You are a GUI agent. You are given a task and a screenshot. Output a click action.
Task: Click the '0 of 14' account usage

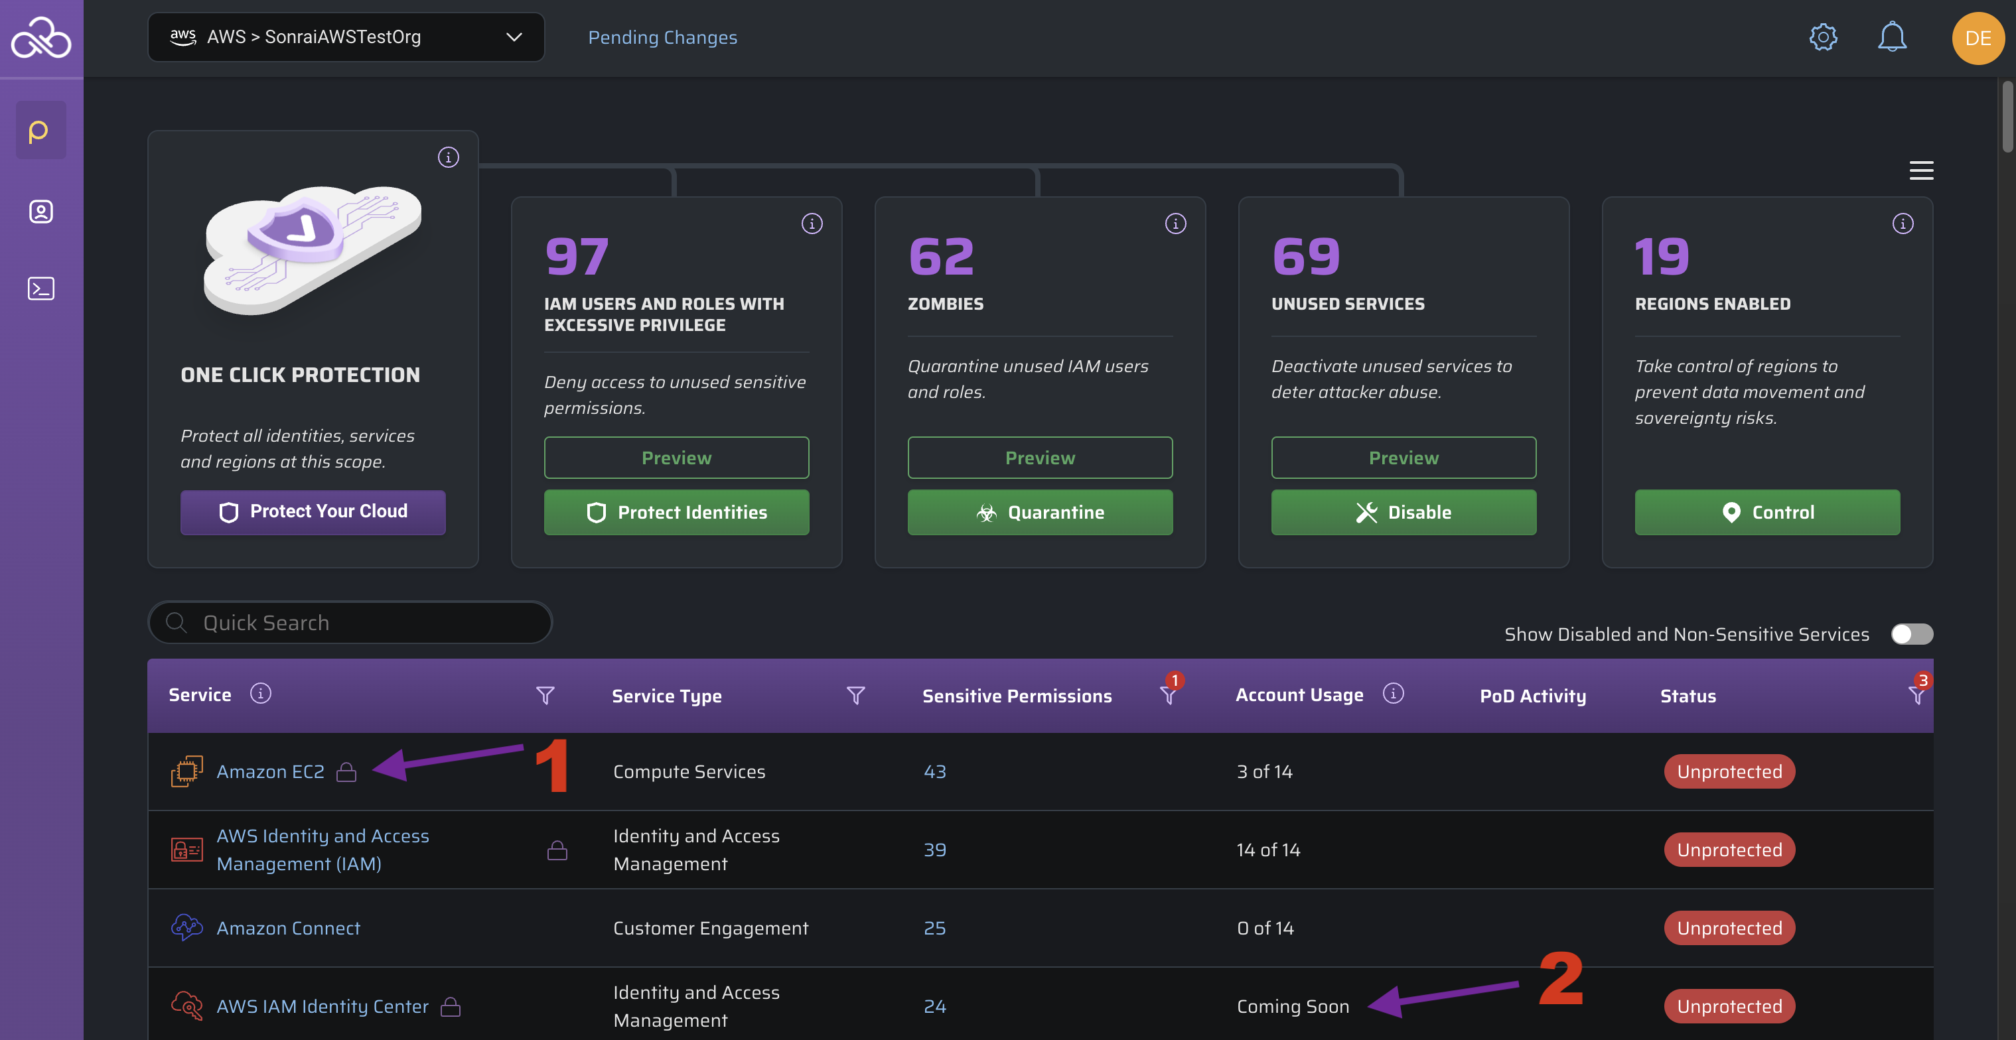pyautogui.click(x=1265, y=928)
